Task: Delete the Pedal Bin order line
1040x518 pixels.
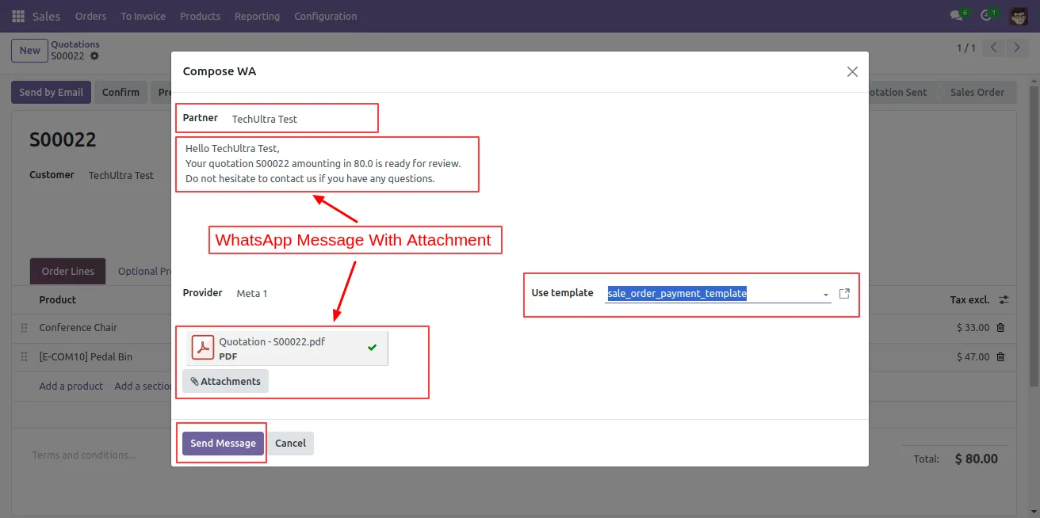Action: click(x=1000, y=356)
